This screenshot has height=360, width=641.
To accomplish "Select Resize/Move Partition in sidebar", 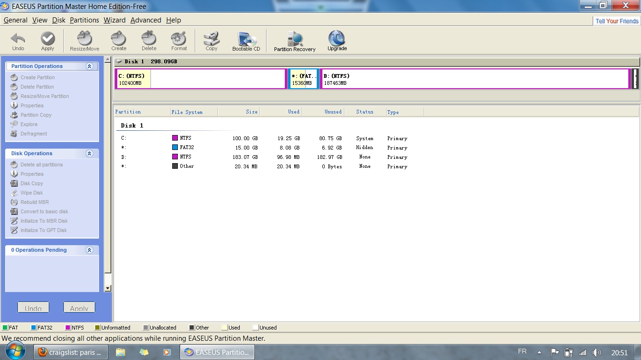I will point(45,96).
